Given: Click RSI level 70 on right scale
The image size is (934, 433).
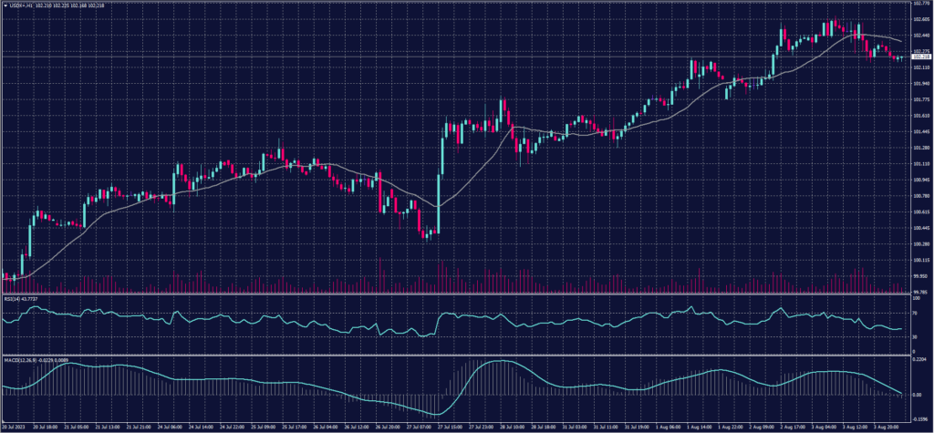Looking at the screenshot, I should (x=913, y=312).
